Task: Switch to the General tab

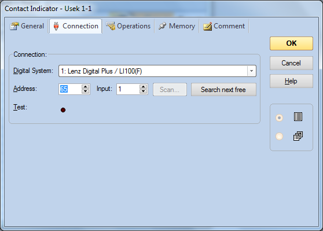Action: tap(27, 26)
